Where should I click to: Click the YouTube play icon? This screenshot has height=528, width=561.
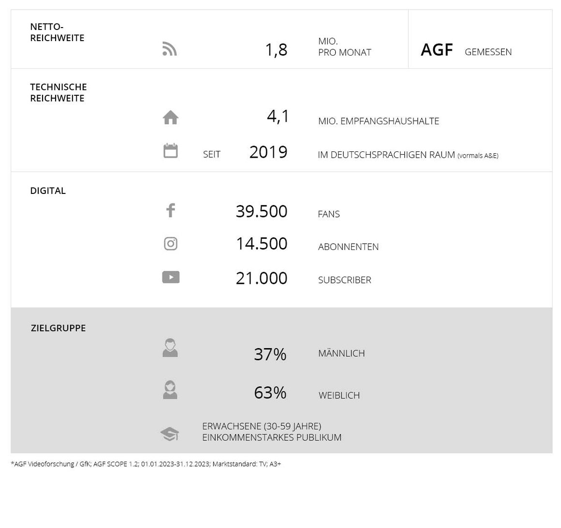[171, 277]
